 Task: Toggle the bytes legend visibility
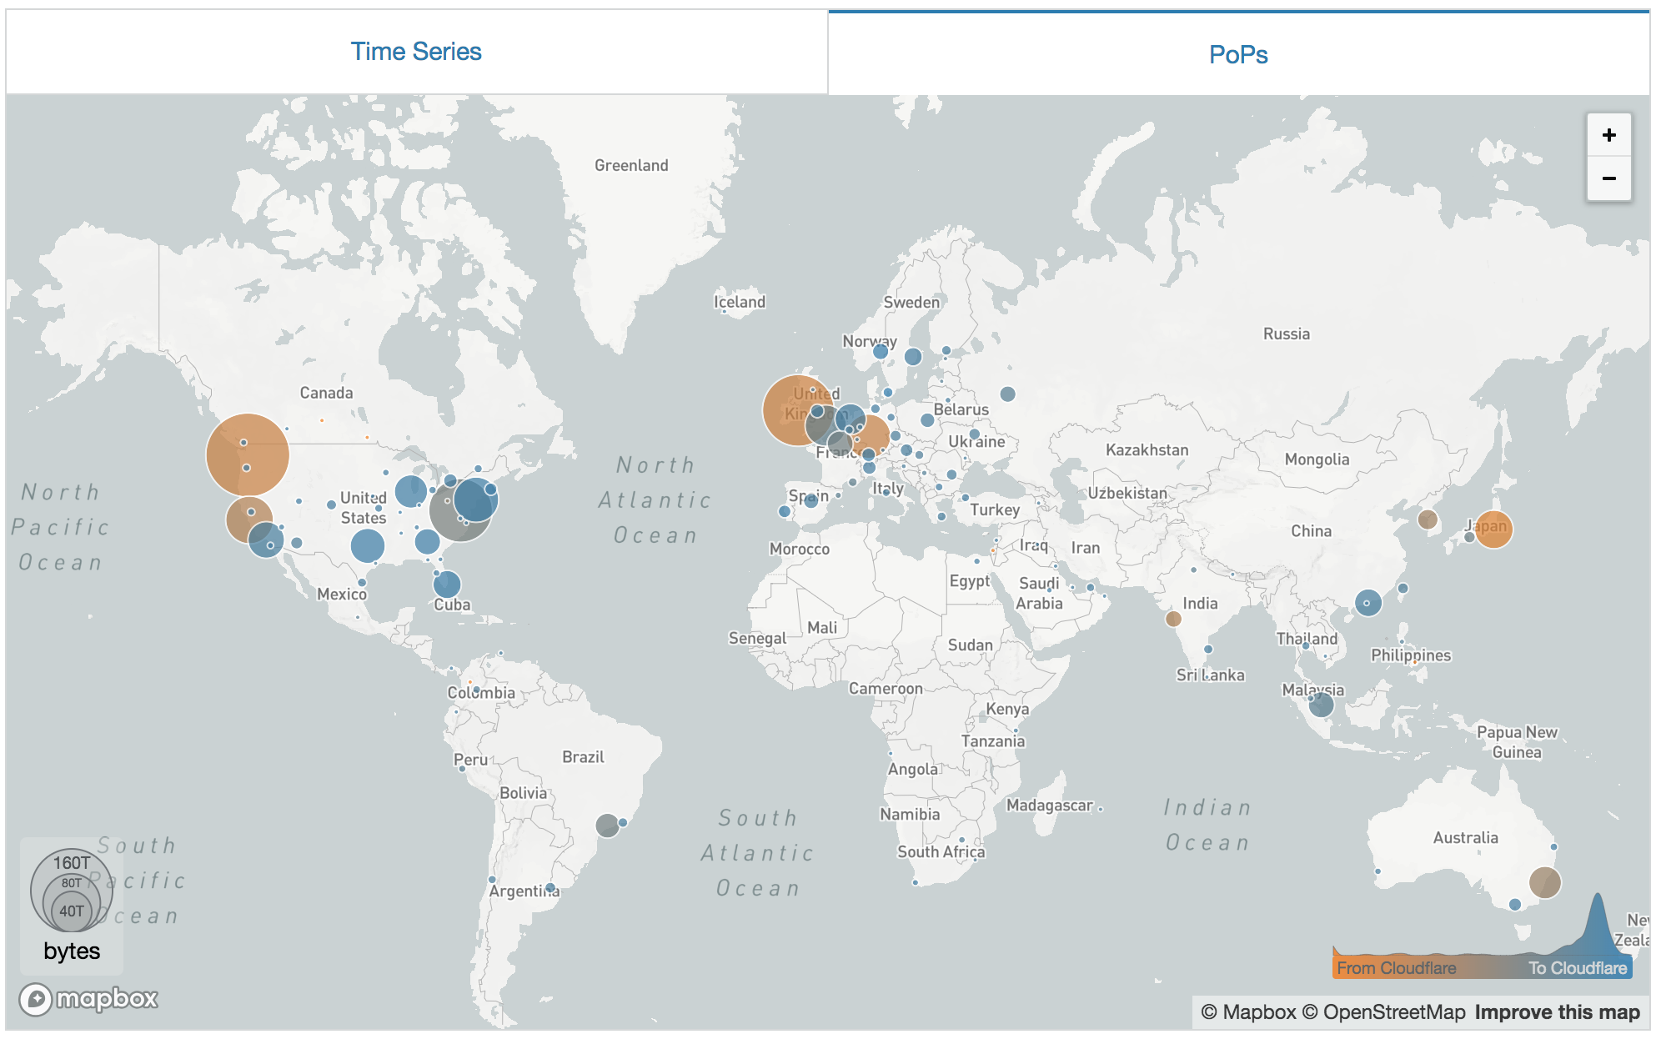(68, 957)
